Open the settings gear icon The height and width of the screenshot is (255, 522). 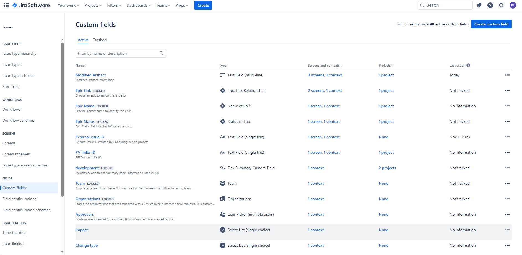[x=501, y=5]
